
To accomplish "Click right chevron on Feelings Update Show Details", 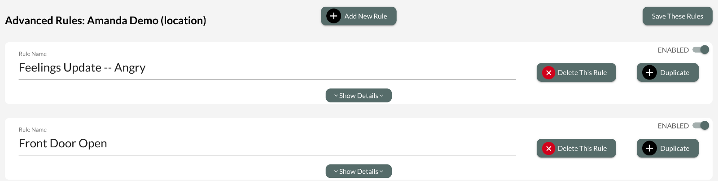I will [x=381, y=96].
